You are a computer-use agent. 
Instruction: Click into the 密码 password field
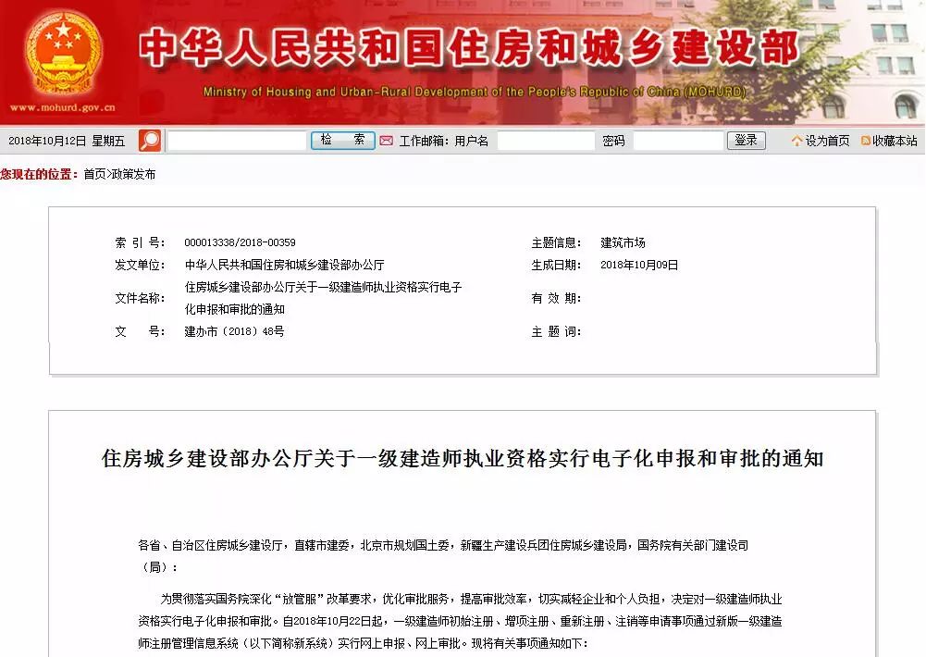(677, 141)
